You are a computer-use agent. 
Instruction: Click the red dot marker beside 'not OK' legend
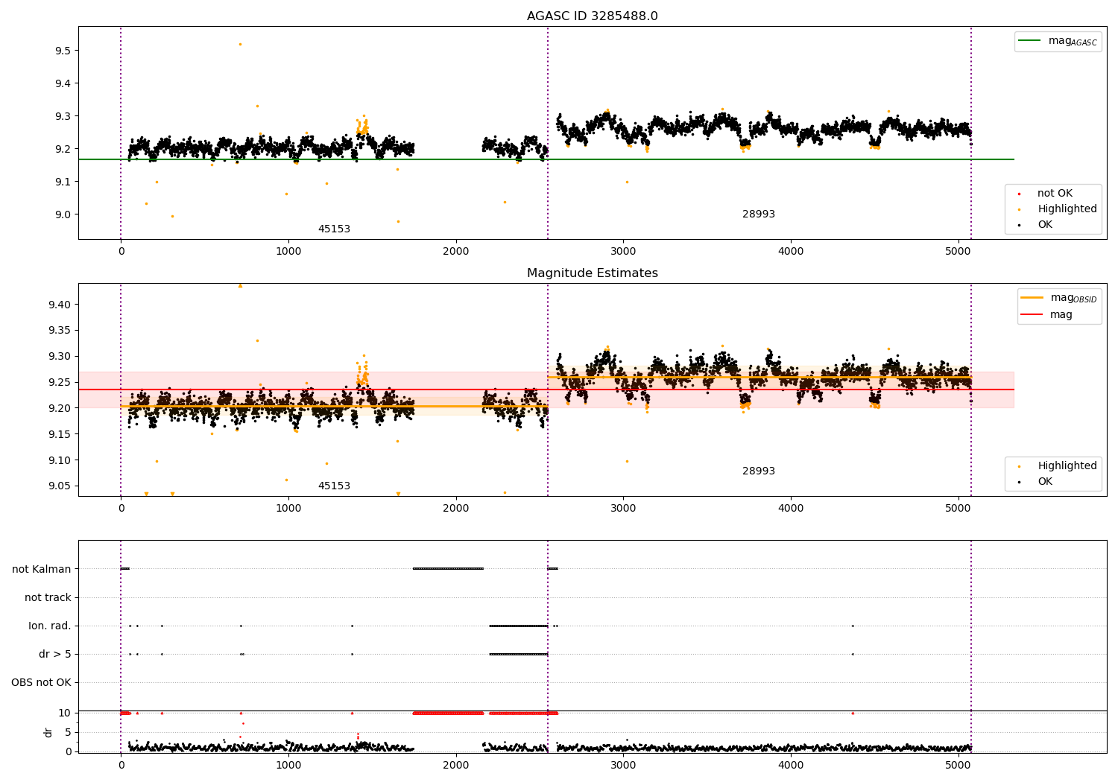pos(1019,194)
